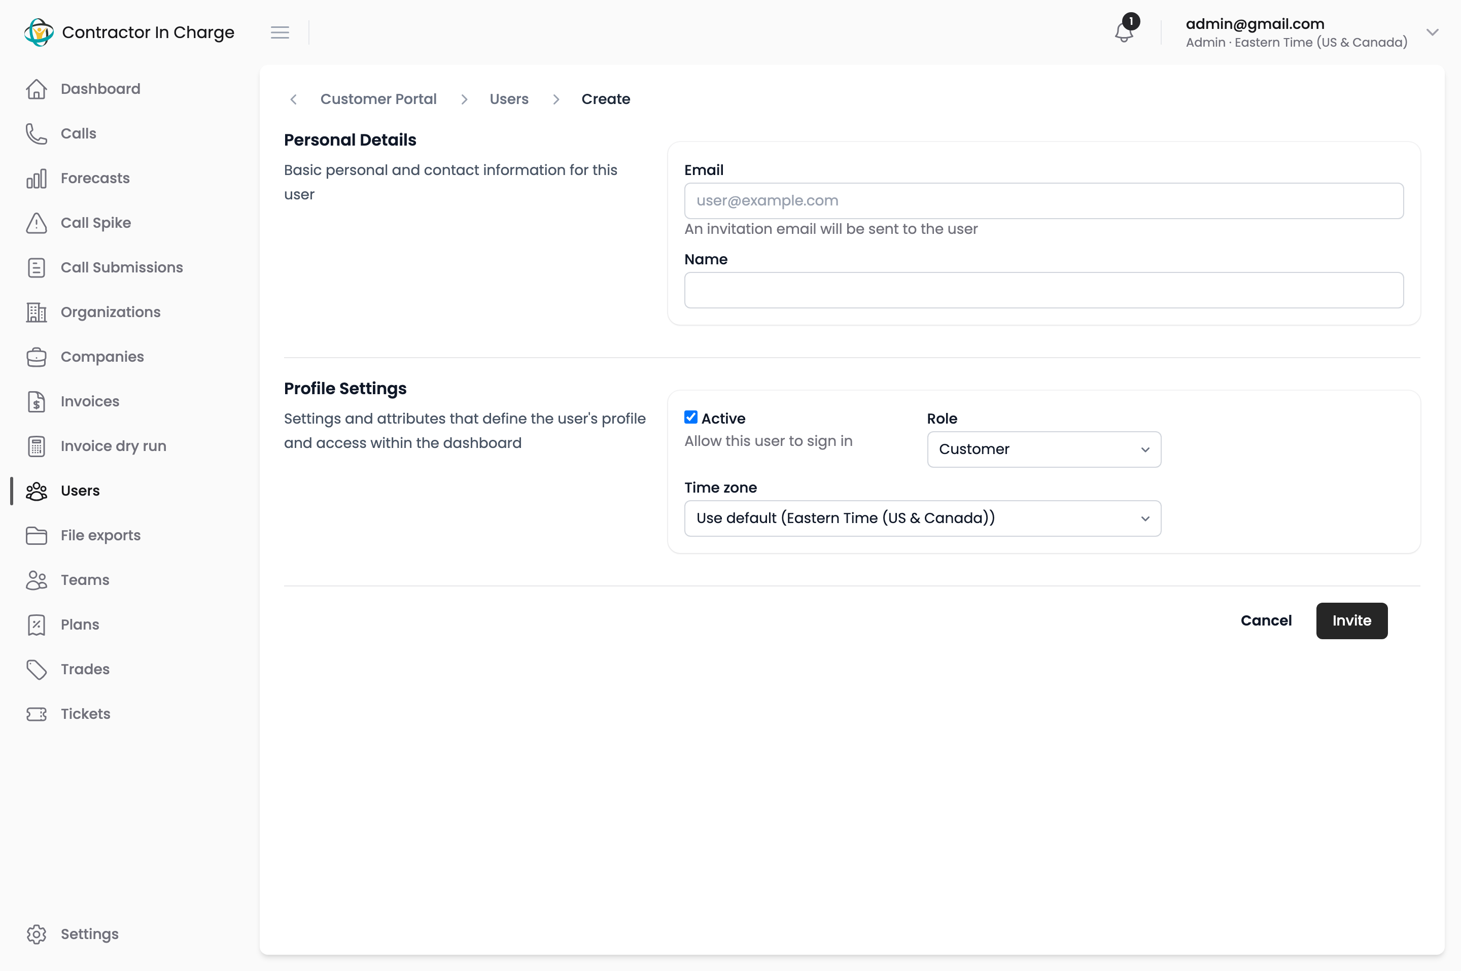1461x971 pixels.
Task: Open Organizations menu item
Action: click(110, 312)
